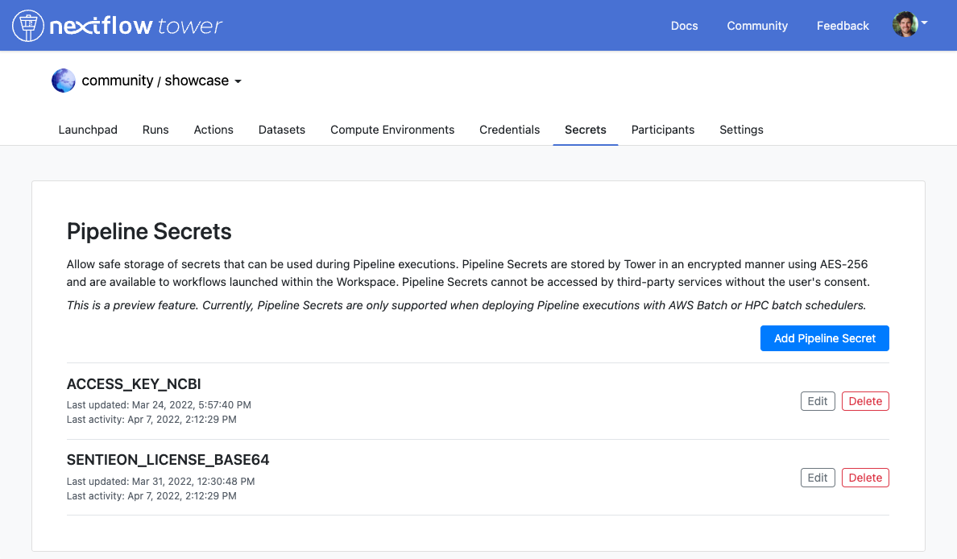Click the Last activity line under SENTIEON_LICENSE_BASE64

[151, 495]
